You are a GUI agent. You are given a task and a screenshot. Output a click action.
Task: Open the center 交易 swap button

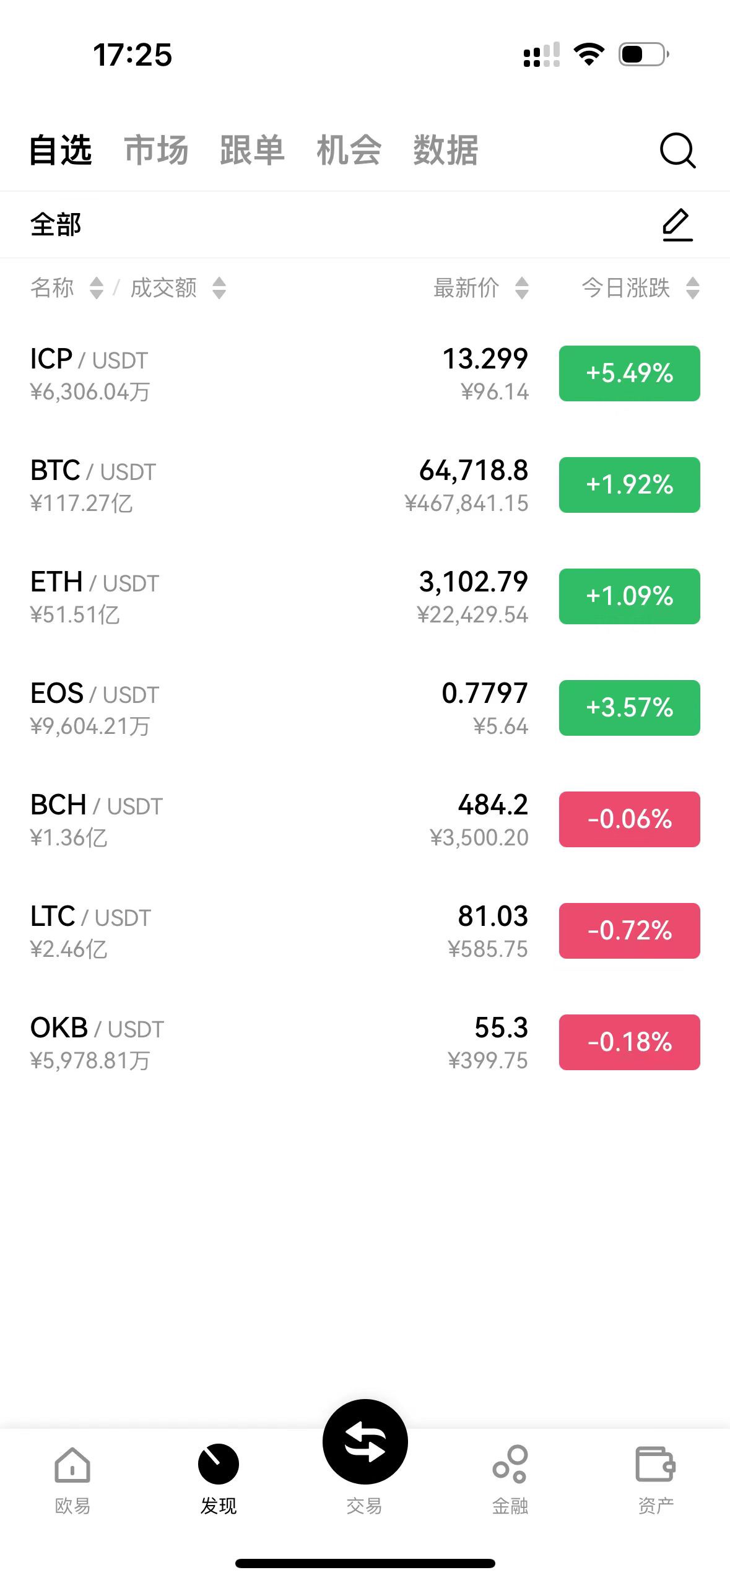[365, 1442]
